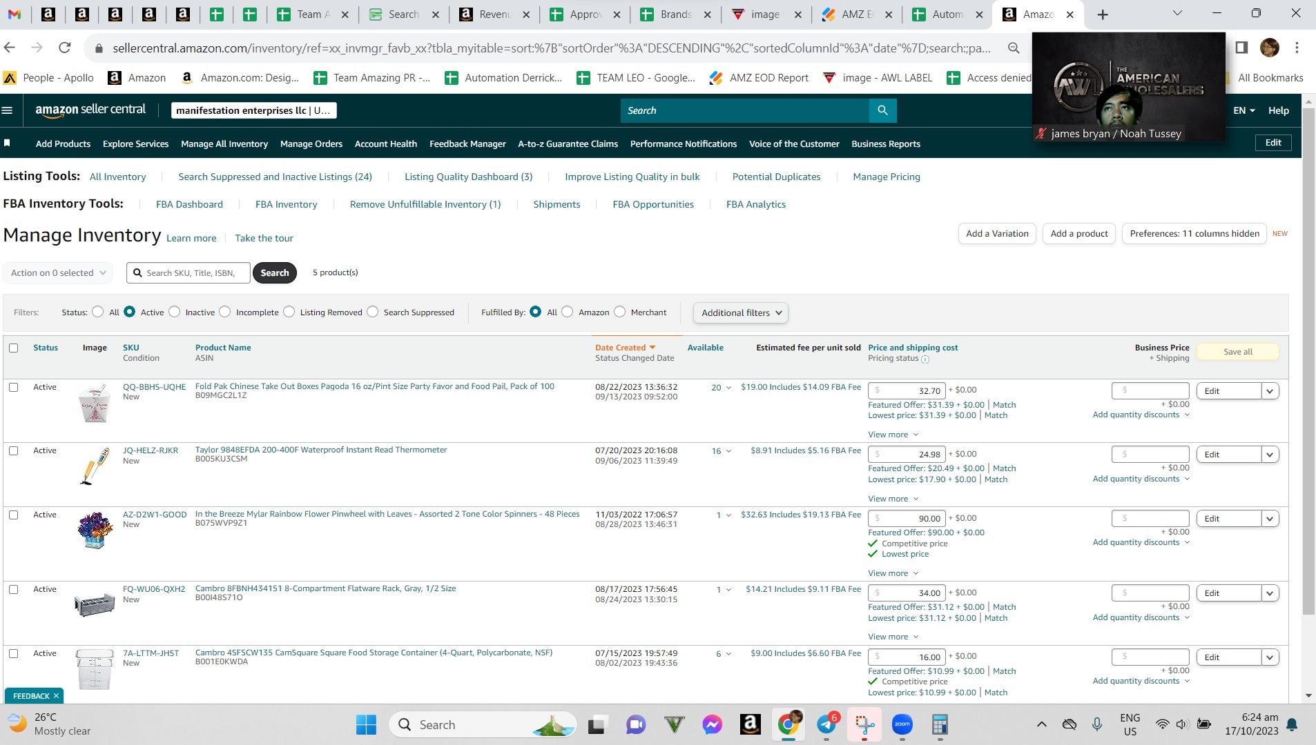Click the Save all button
The height and width of the screenshot is (745, 1316).
coord(1237,352)
